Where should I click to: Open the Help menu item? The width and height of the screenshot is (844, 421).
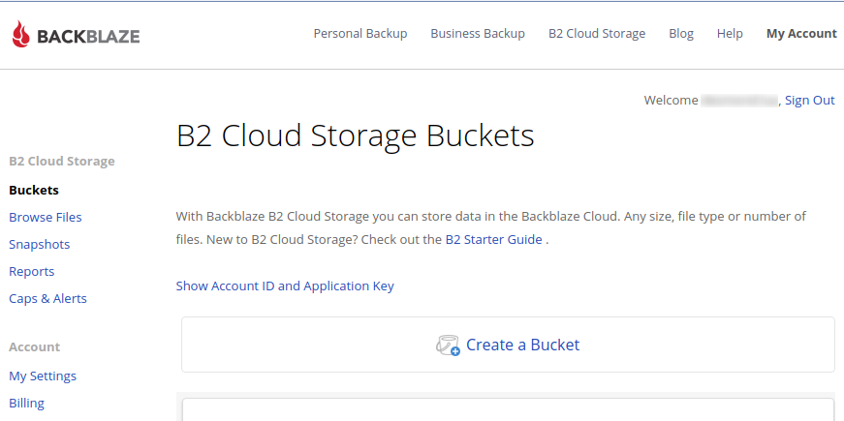(x=729, y=33)
